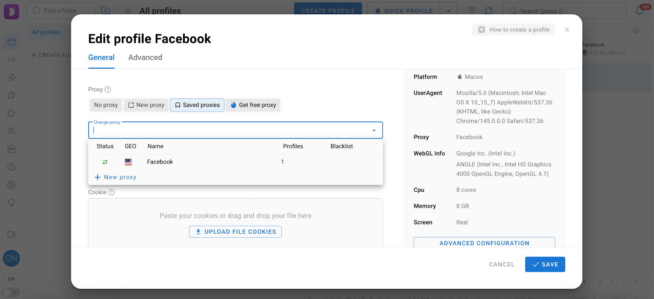Click the Proxy help question mark icon
Viewport: 654px width, 299px height.
coord(108,89)
